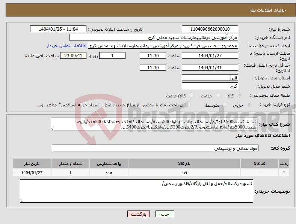Click the announcement date field 1404/01/25 - 11:04
The width and height of the screenshot is (296, 224).
pos(58,29)
